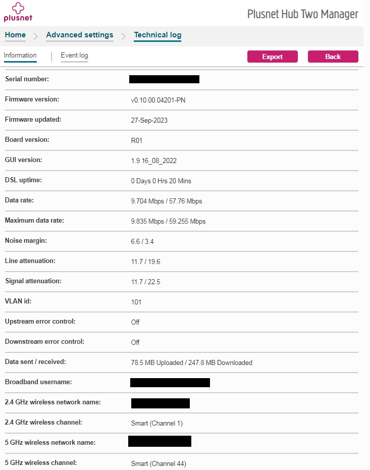This screenshot has width=370, height=470.
Task: Select the Information tab
Action: 20,56
